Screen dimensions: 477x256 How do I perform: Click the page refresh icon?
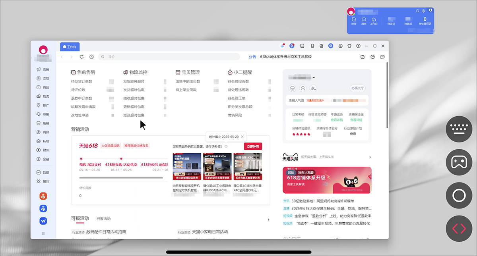click(81, 57)
